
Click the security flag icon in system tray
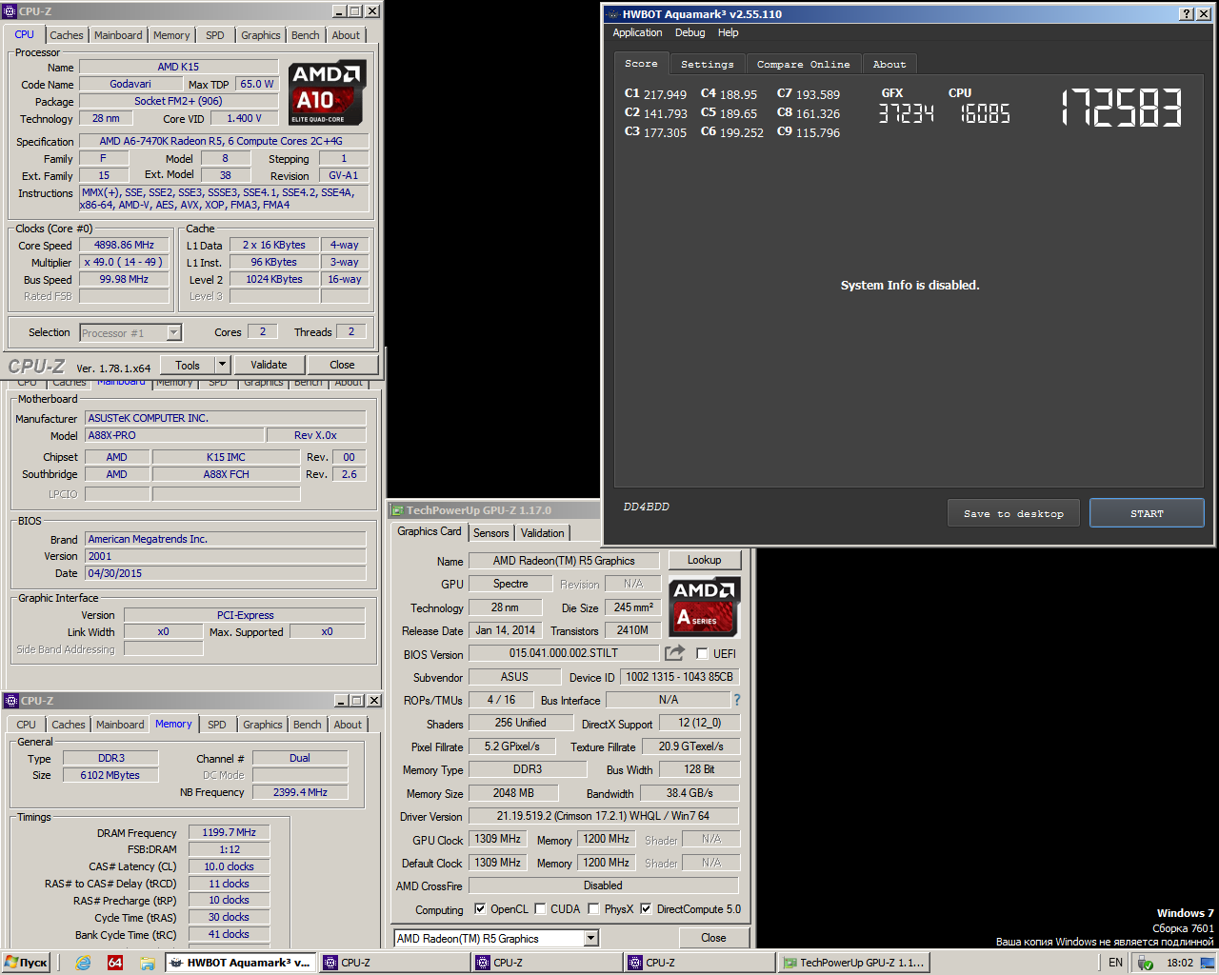pyautogui.click(x=1146, y=963)
